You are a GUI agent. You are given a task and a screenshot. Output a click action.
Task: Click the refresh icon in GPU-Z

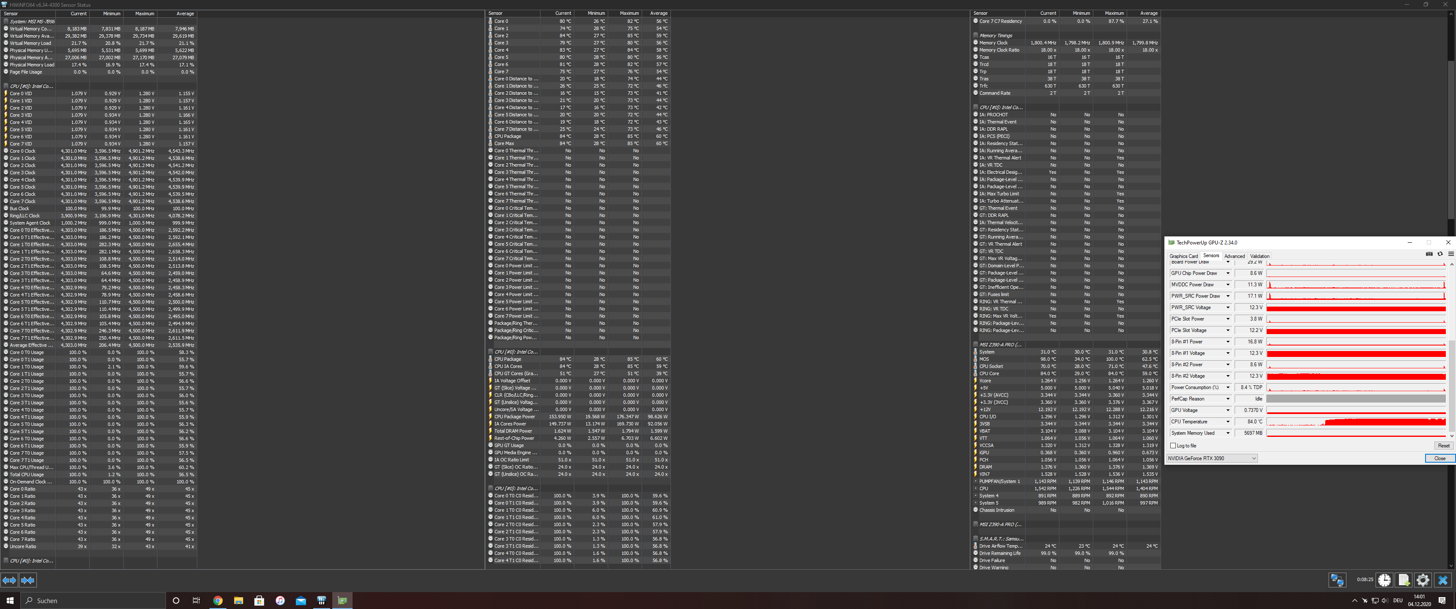pos(1439,254)
